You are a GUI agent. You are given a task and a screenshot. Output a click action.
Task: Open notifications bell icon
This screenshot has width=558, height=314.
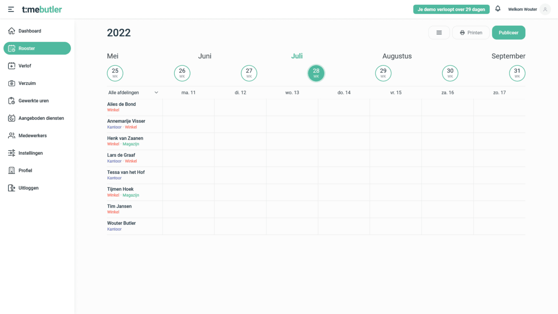pyautogui.click(x=498, y=9)
